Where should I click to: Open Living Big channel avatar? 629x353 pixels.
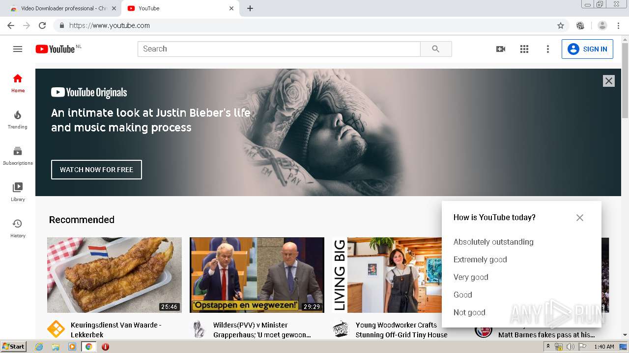click(x=341, y=329)
